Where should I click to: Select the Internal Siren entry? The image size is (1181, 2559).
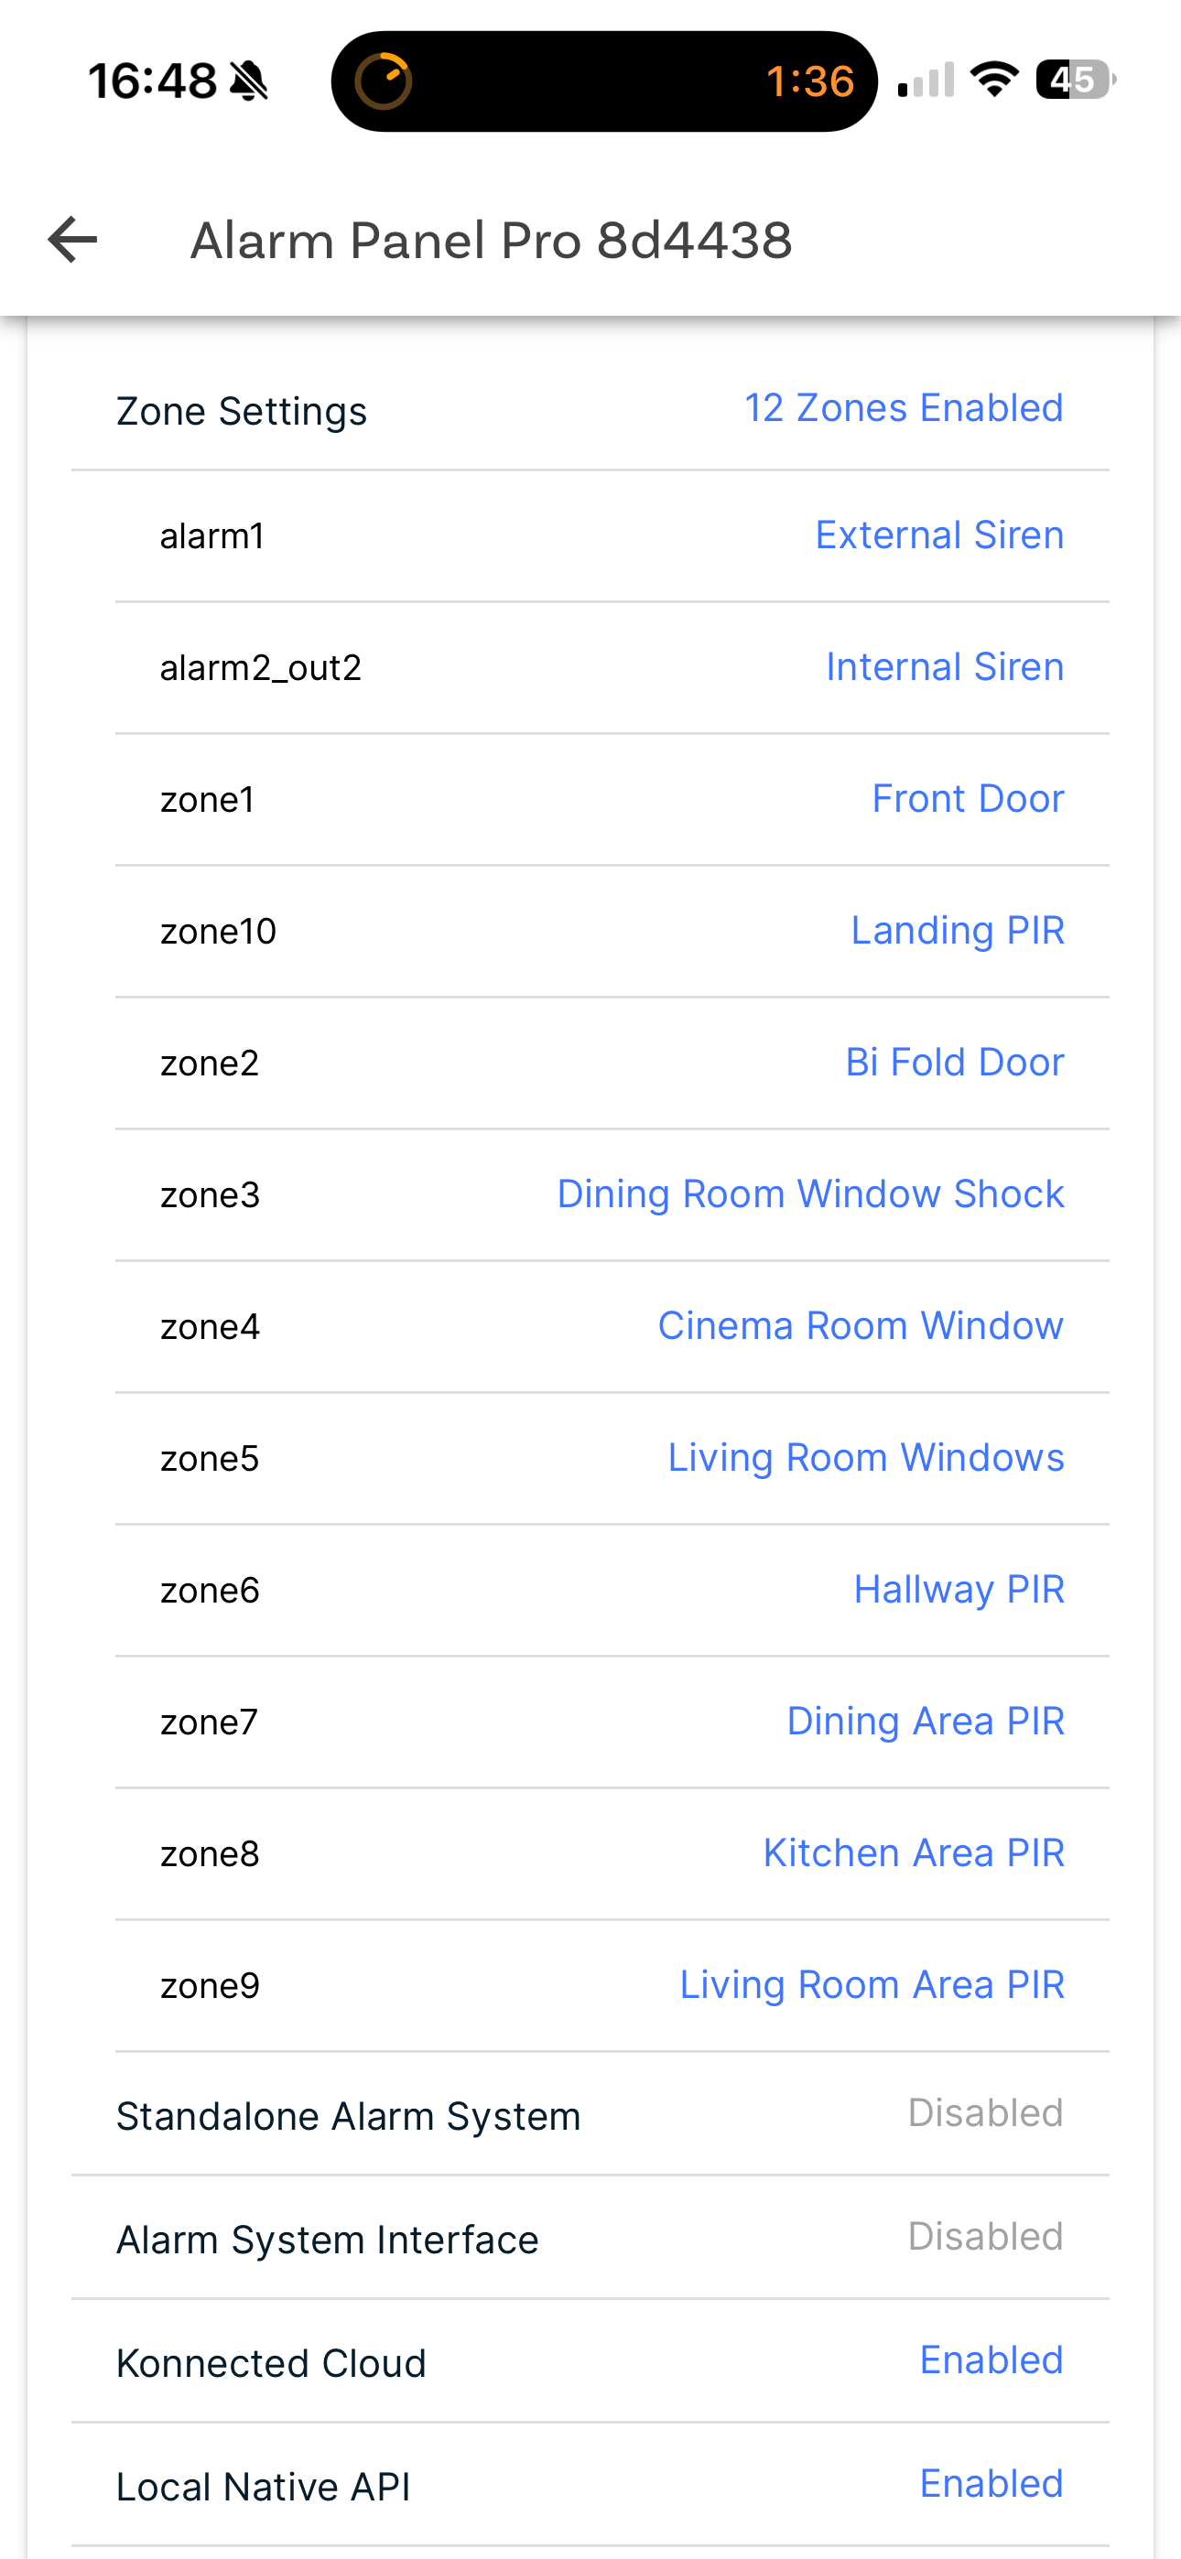pos(943,666)
